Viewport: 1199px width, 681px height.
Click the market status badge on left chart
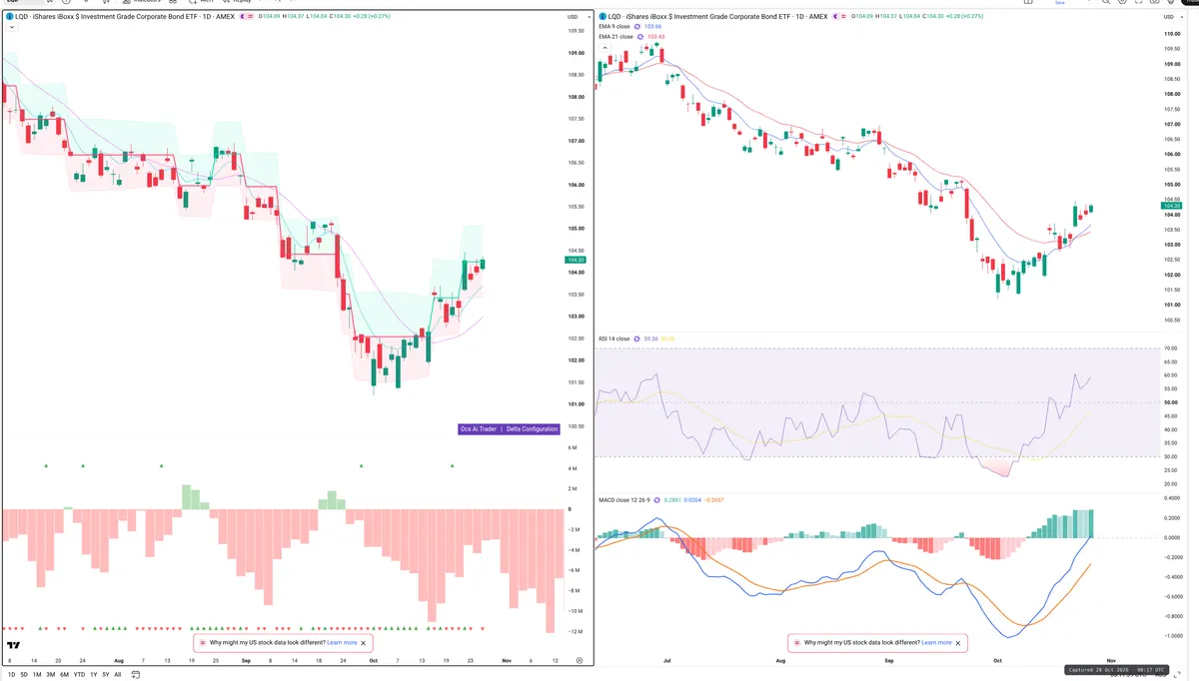(245, 17)
